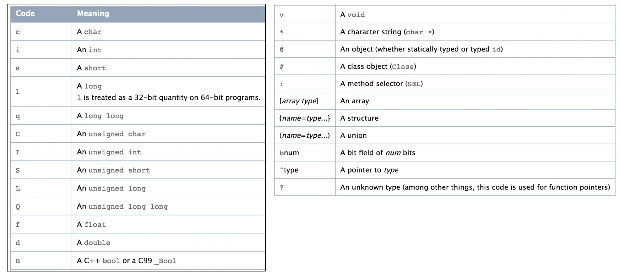The height and width of the screenshot is (279, 620).
Task: Select the 'A long long' cell
Action: coord(100,116)
